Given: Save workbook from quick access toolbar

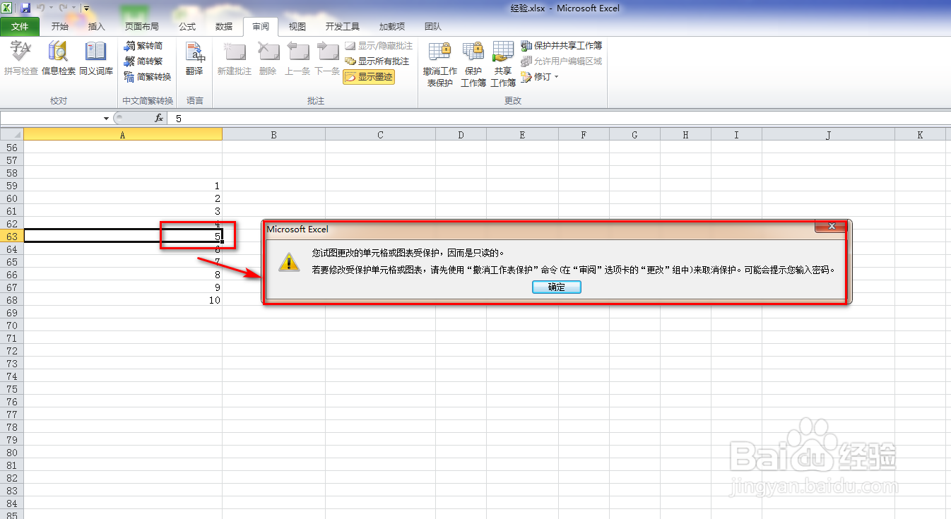Looking at the screenshot, I should [x=25, y=8].
